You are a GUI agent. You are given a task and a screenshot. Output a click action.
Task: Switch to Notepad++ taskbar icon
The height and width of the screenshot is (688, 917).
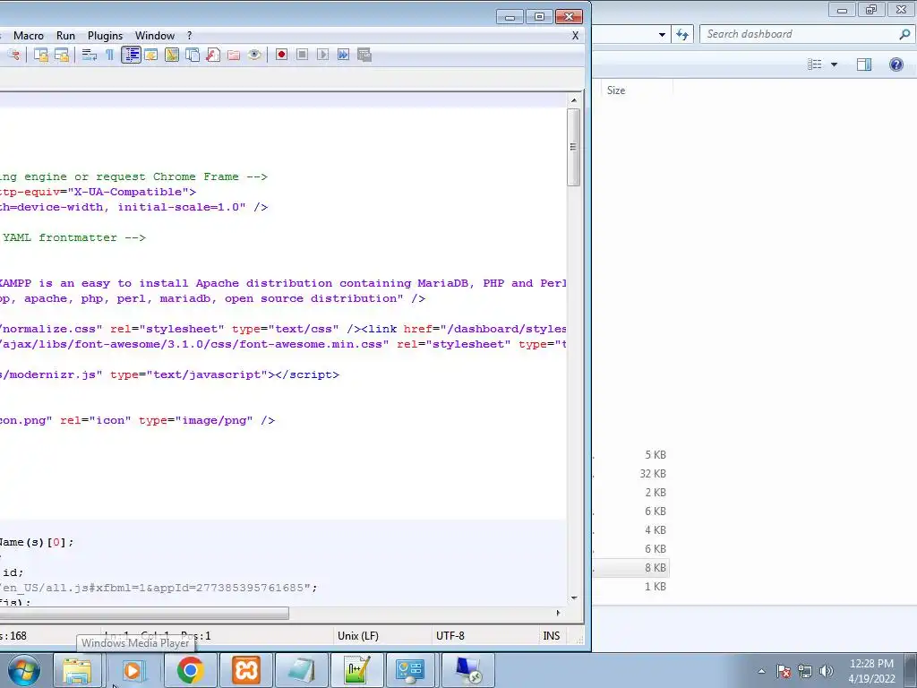356,670
